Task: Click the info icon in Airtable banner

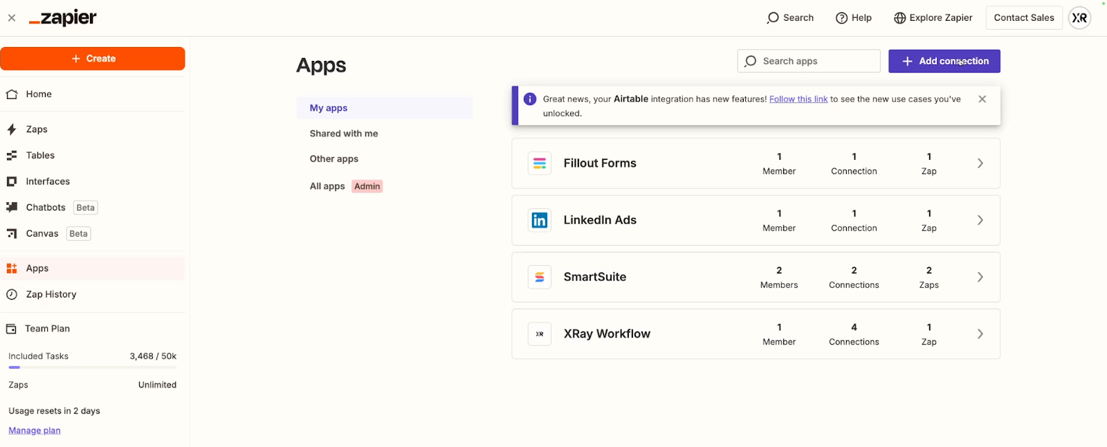Action: (x=530, y=99)
